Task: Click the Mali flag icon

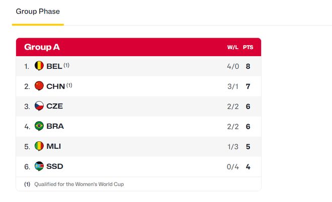Action: [x=39, y=146]
